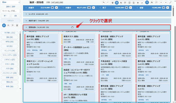Click the undo arrow in the toolbar

click(103, 2)
